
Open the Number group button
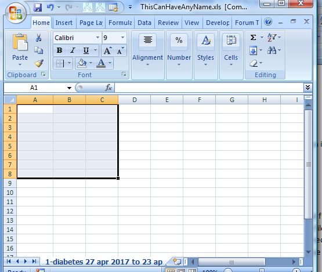[x=179, y=55]
